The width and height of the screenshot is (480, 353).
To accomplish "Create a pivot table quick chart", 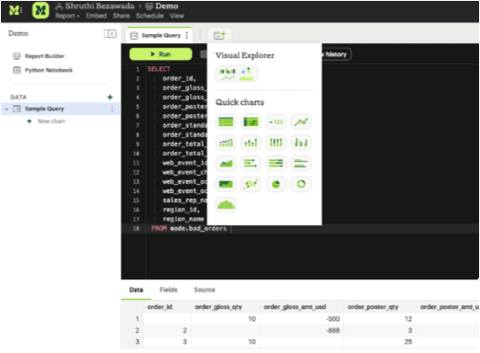I will coord(251,122).
